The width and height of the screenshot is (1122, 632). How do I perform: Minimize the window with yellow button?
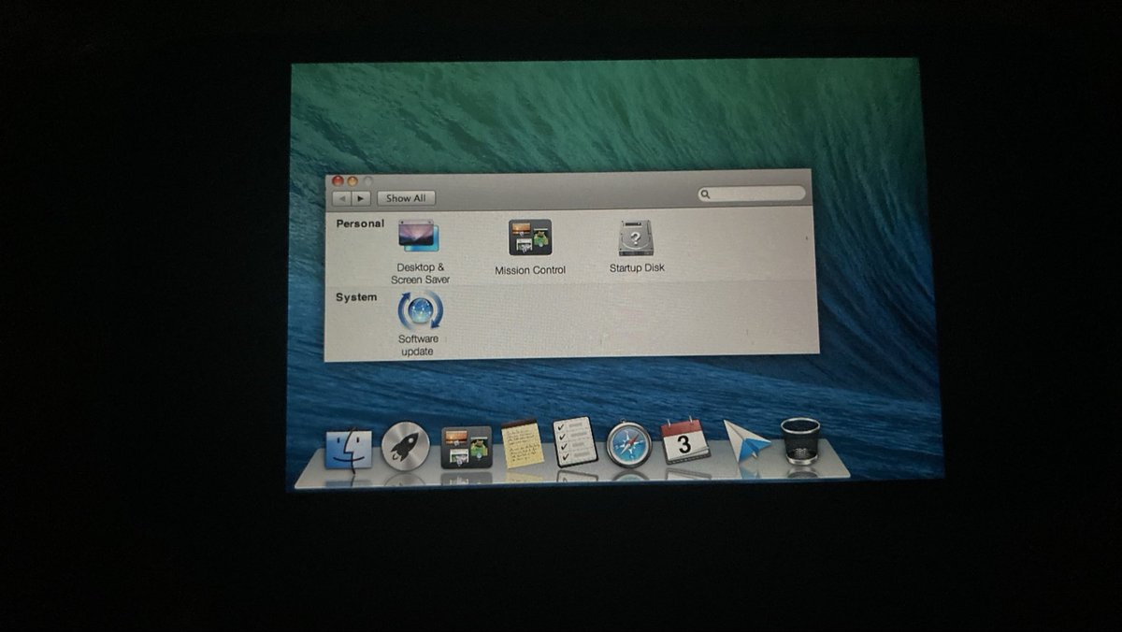(352, 181)
